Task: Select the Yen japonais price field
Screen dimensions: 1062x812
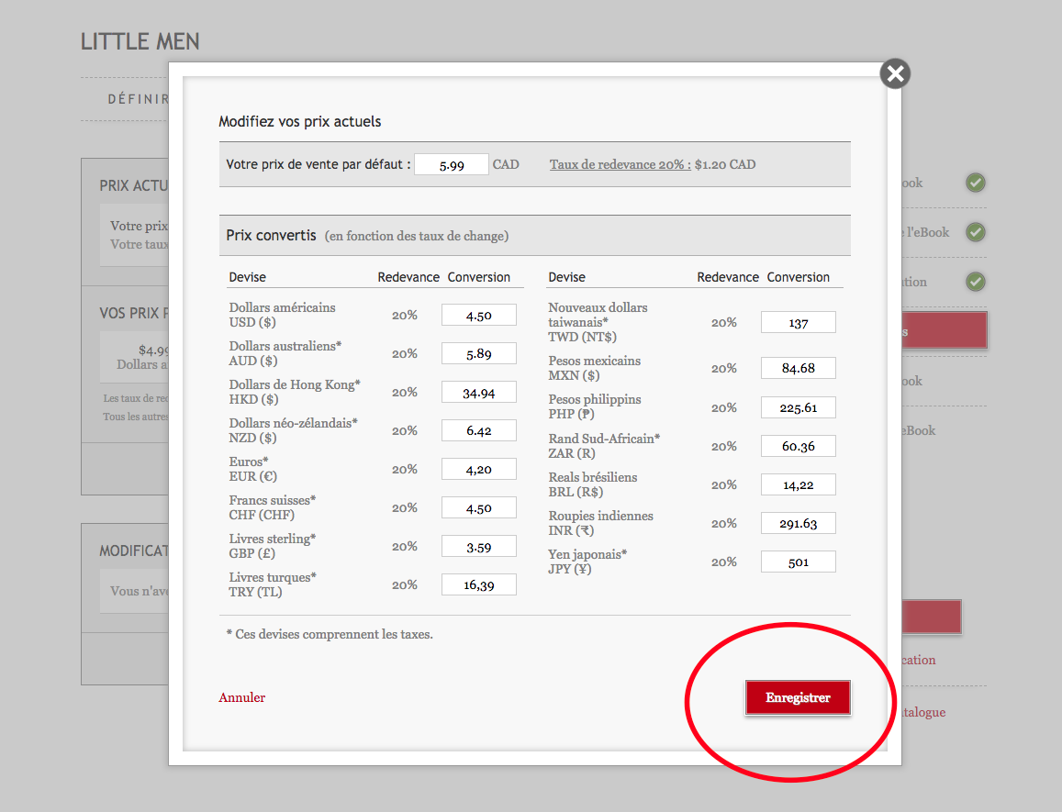Action: click(x=798, y=562)
